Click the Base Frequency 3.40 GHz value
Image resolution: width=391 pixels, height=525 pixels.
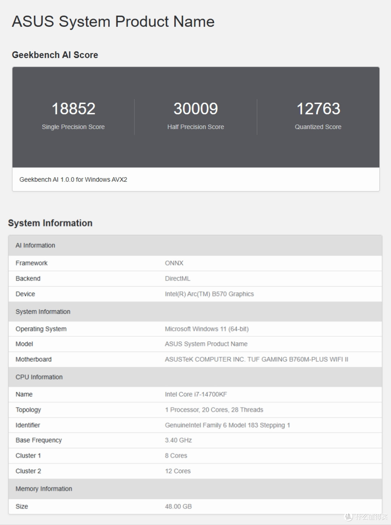tap(178, 440)
